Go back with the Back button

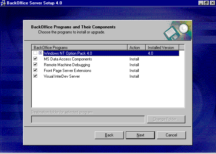click(109, 135)
